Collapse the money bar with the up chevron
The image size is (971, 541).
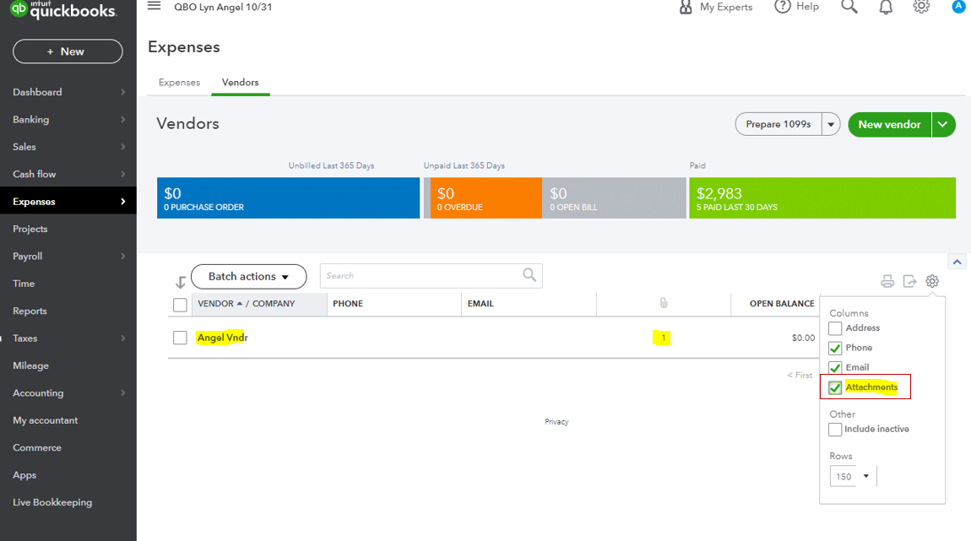957,262
